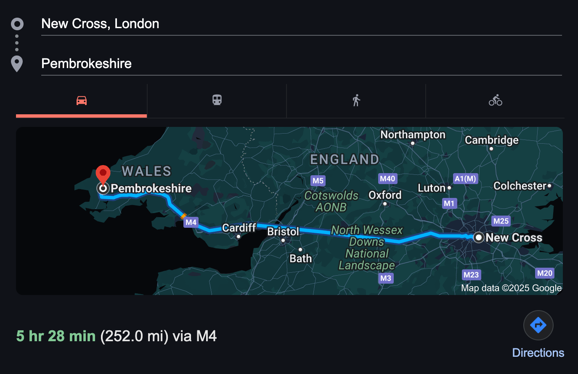578x374 pixels.
Task: Open the Directions link text
Action: [x=538, y=353]
